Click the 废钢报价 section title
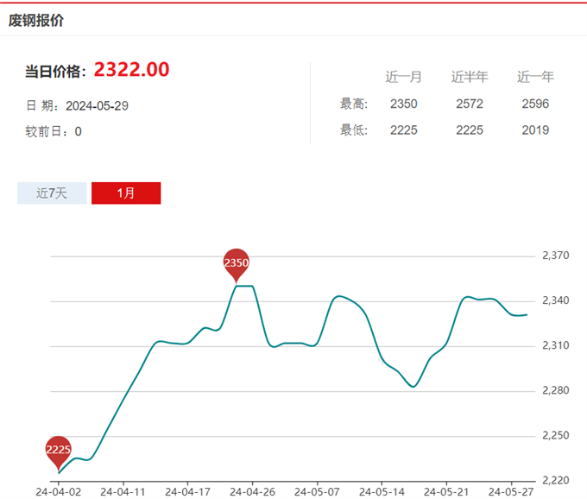The height and width of the screenshot is (499, 587). pyautogui.click(x=36, y=21)
